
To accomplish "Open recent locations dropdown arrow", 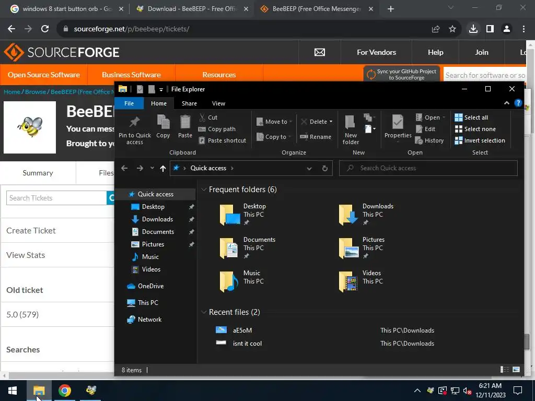I will (x=152, y=168).
